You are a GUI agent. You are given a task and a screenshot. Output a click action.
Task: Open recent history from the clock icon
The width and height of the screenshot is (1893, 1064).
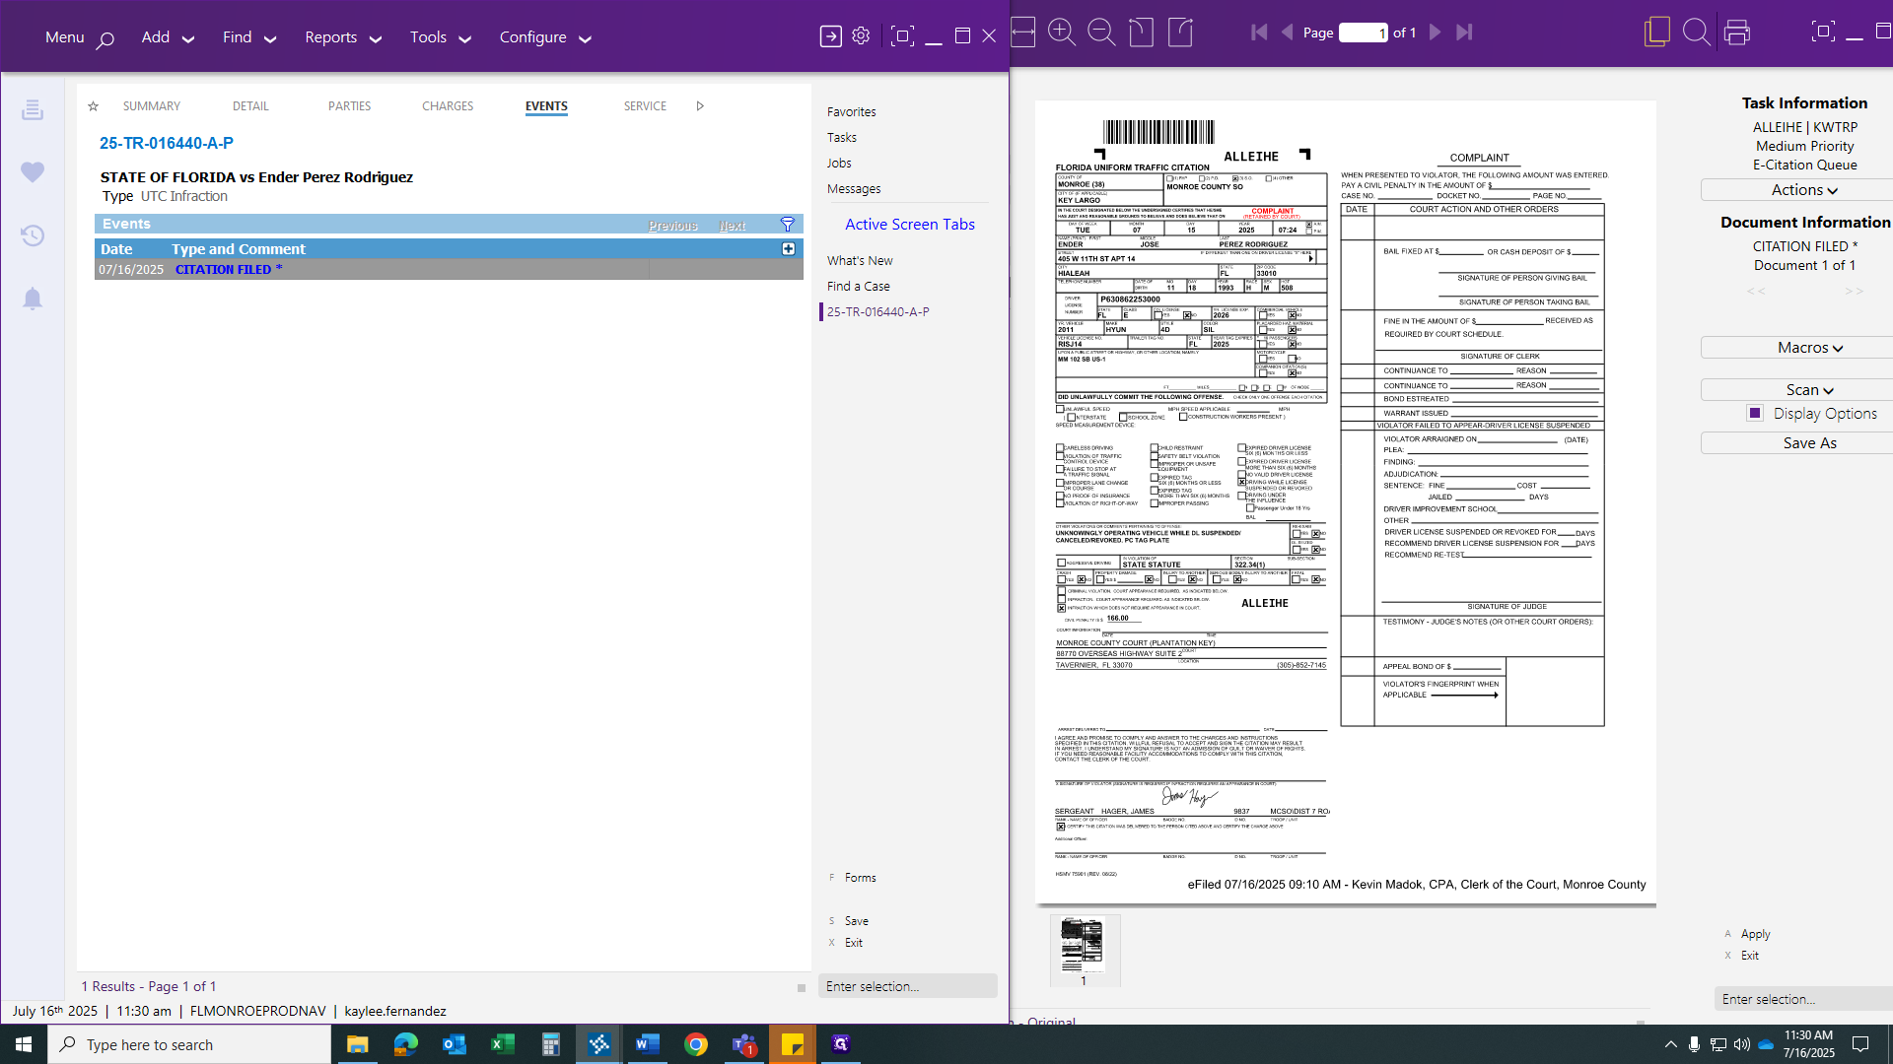pyautogui.click(x=33, y=236)
